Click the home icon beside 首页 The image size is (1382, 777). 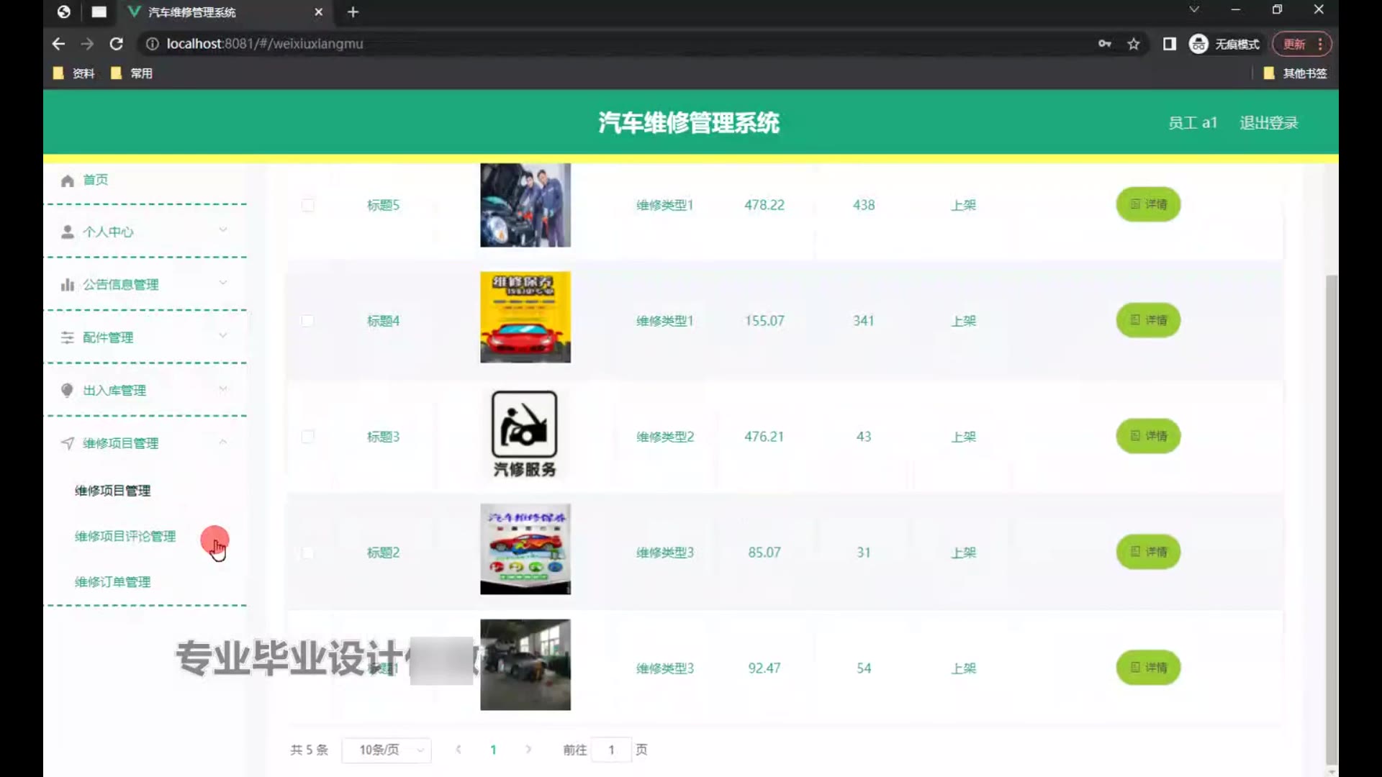point(68,181)
